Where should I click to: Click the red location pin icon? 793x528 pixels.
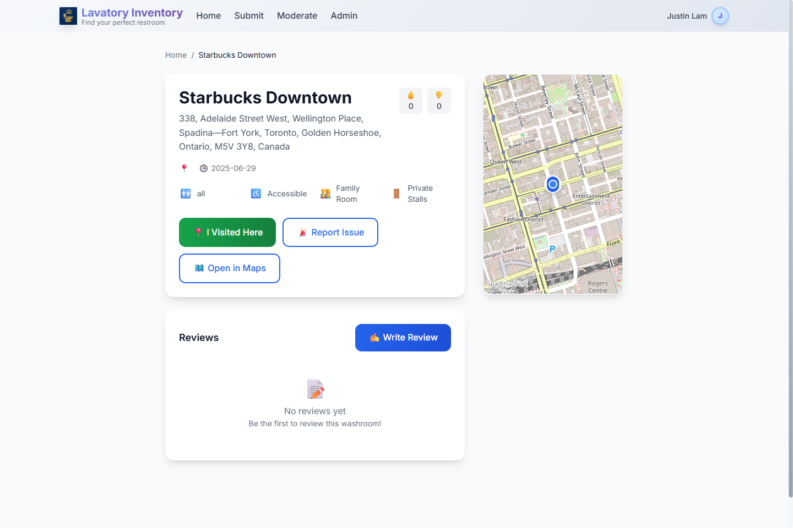(184, 168)
